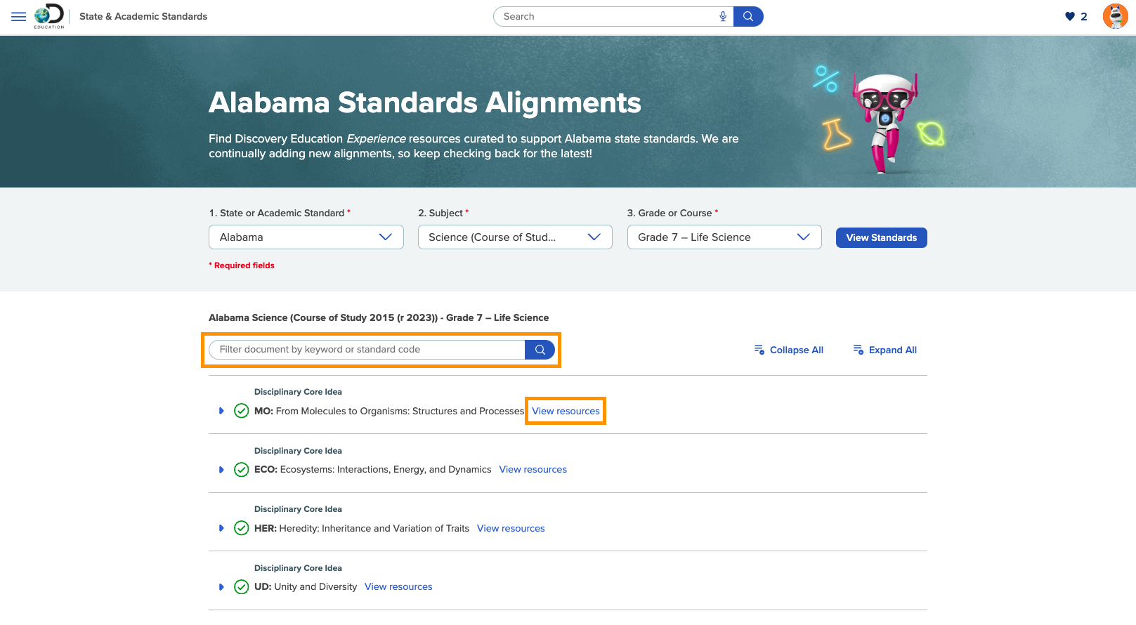View resources for UD Unity and Diversity
1136x625 pixels.
[x=398, y=587]
